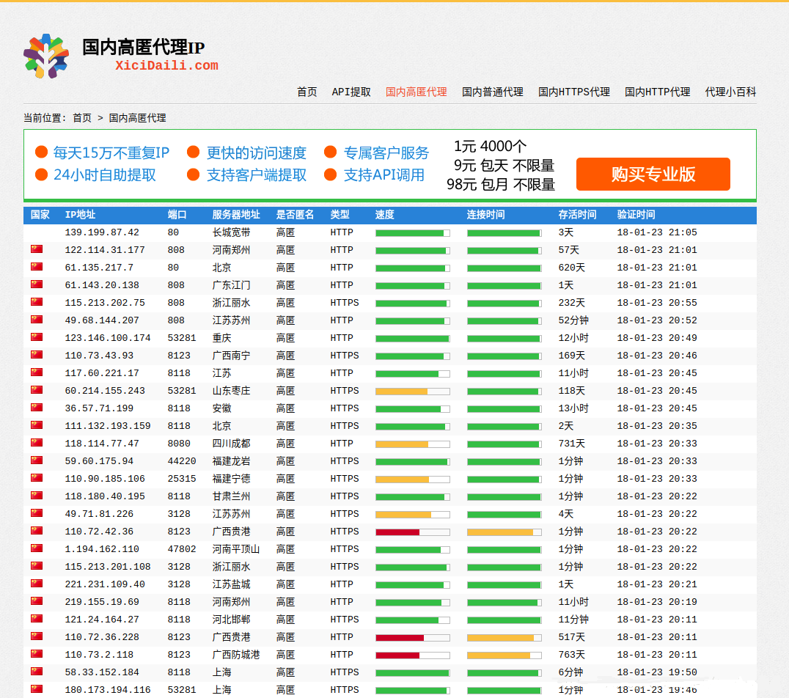Click price text 1元 4000个
The width and height of the screenshot is (789, 698).
(x=490, y=147)
